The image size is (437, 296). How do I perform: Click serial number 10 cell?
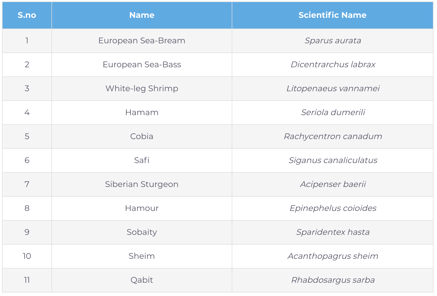pos(27,256)
